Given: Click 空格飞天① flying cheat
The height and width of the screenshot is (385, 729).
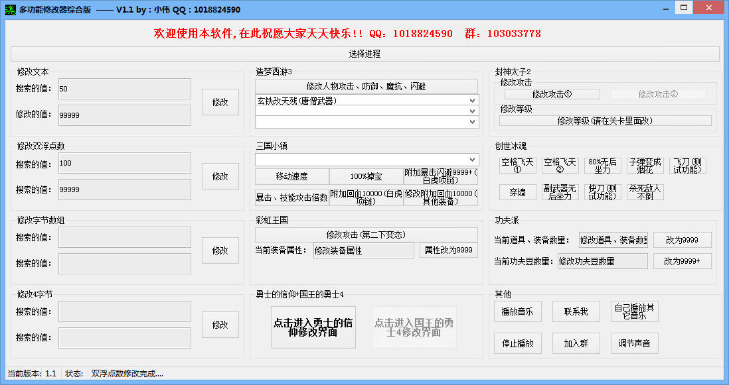Looking at the screenshot, I should [x=517, y=165].
